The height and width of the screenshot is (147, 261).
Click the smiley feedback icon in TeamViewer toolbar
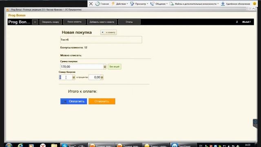point(254,4)
